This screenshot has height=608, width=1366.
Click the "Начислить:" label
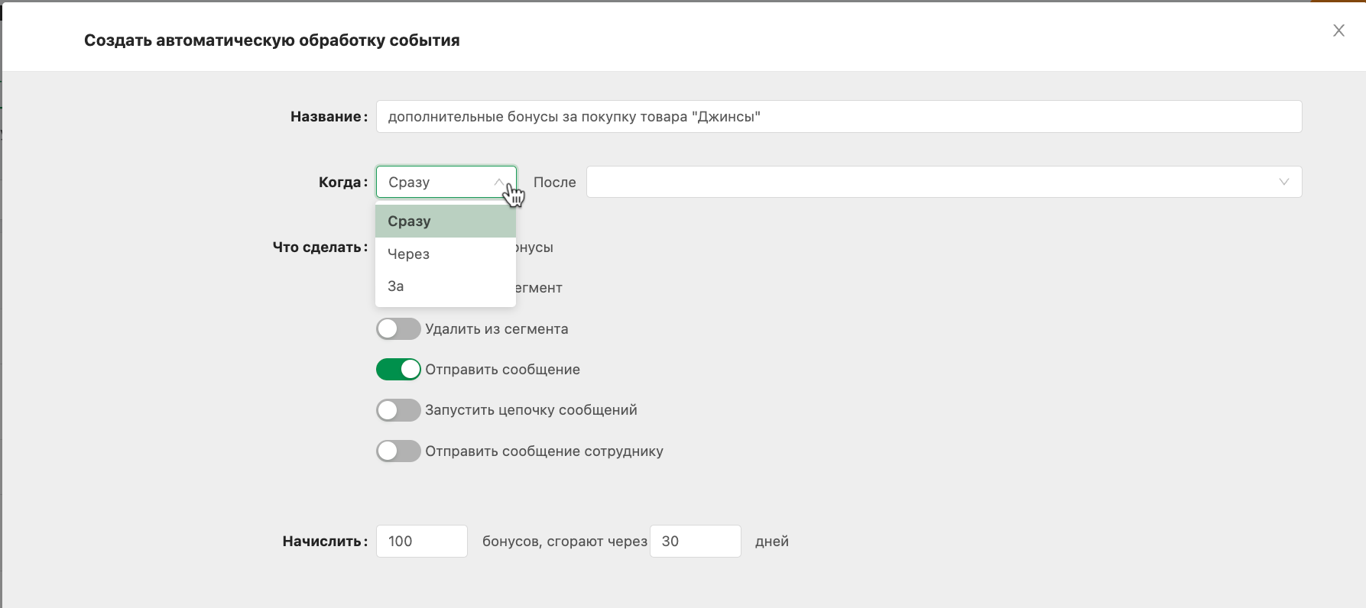coord(326,542)
